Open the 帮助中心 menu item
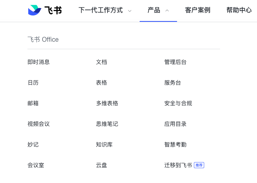Viewport: 257px width, 183px height. click(239, 10)
